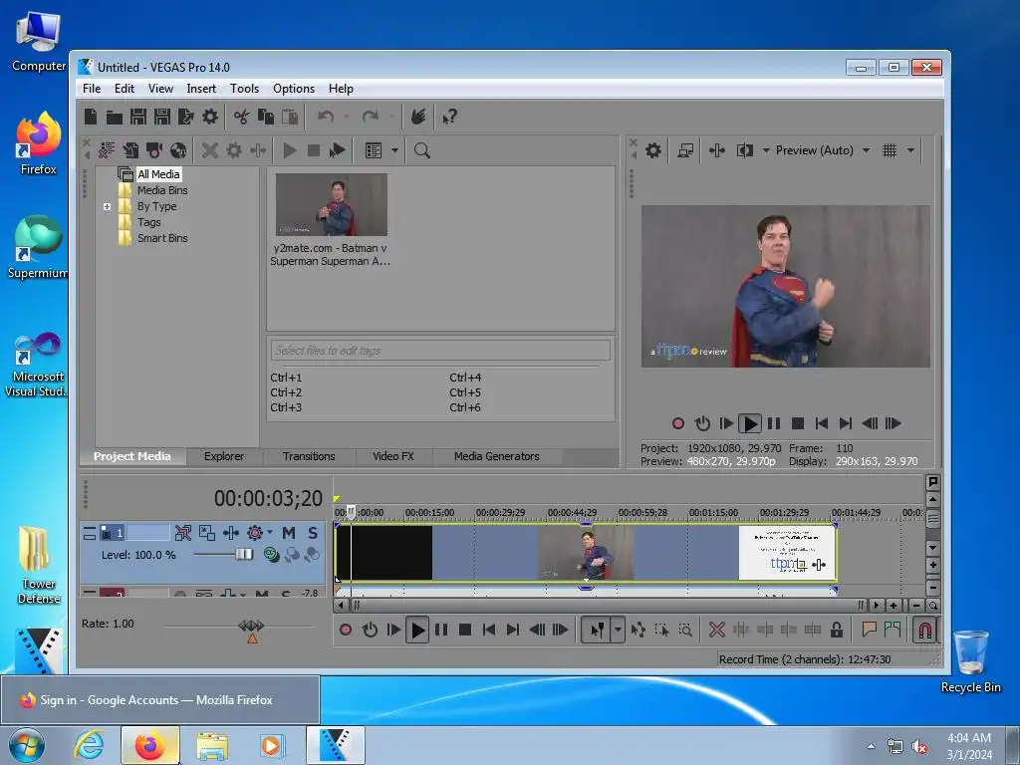Open Firefox from the taskbar

(150, 745)
